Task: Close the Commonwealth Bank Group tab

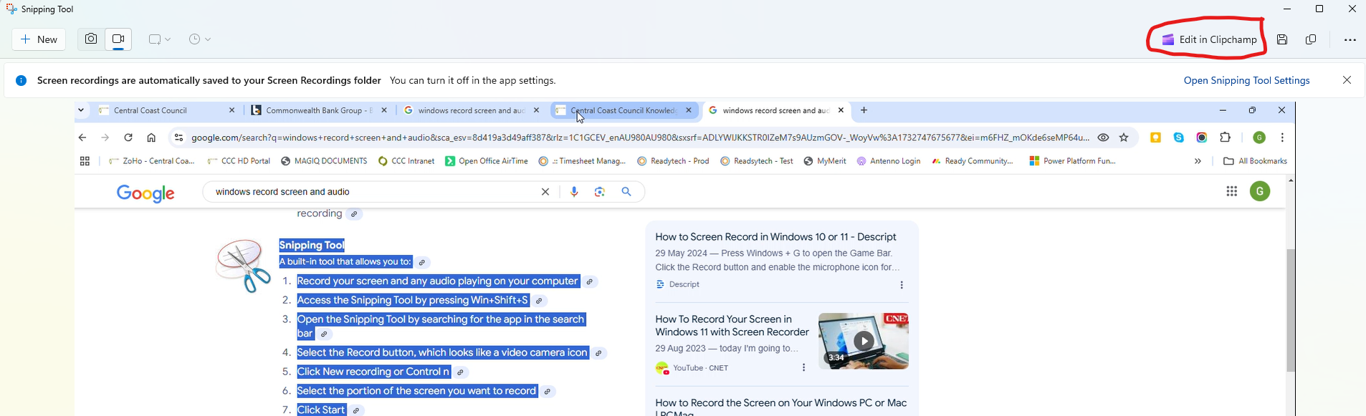Action: [384, 110]
